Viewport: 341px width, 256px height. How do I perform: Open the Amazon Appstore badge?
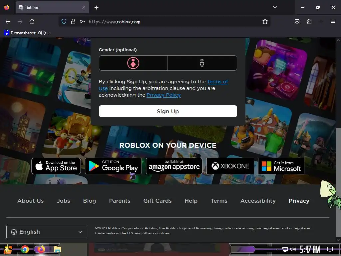(x=174, y=166)
